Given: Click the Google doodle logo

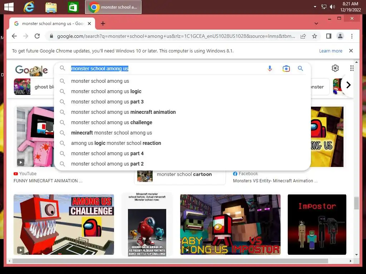Looking at the screenshot, I should pos(31,70).
